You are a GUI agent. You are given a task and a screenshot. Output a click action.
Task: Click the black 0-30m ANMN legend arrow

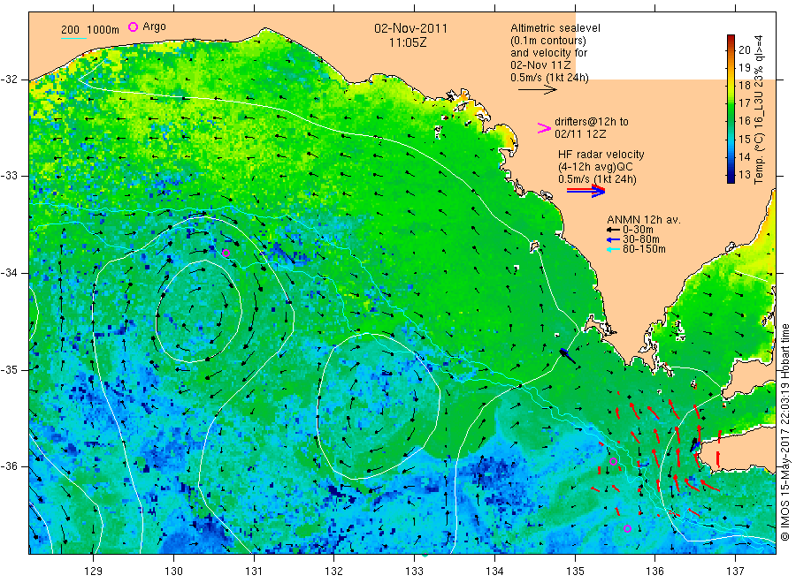click(614, 230)
